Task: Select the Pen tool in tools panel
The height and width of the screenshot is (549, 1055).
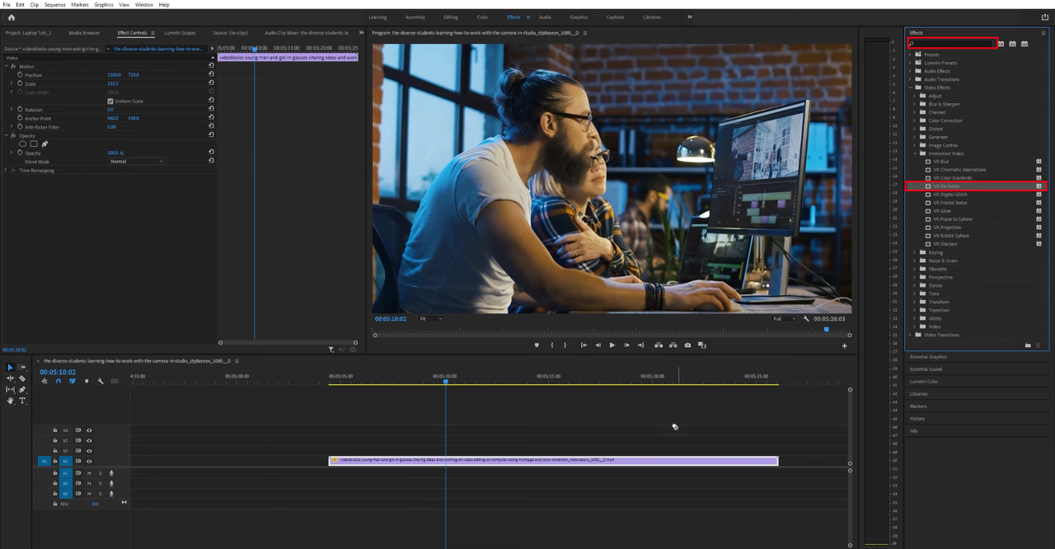Action: (x=22, y=390)
